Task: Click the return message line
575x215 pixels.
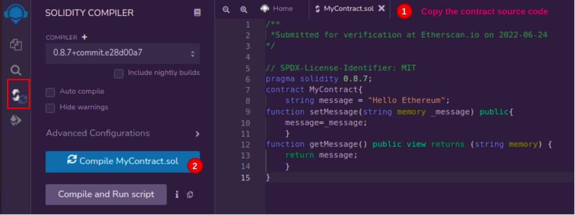Action: [x=321, y=155]
